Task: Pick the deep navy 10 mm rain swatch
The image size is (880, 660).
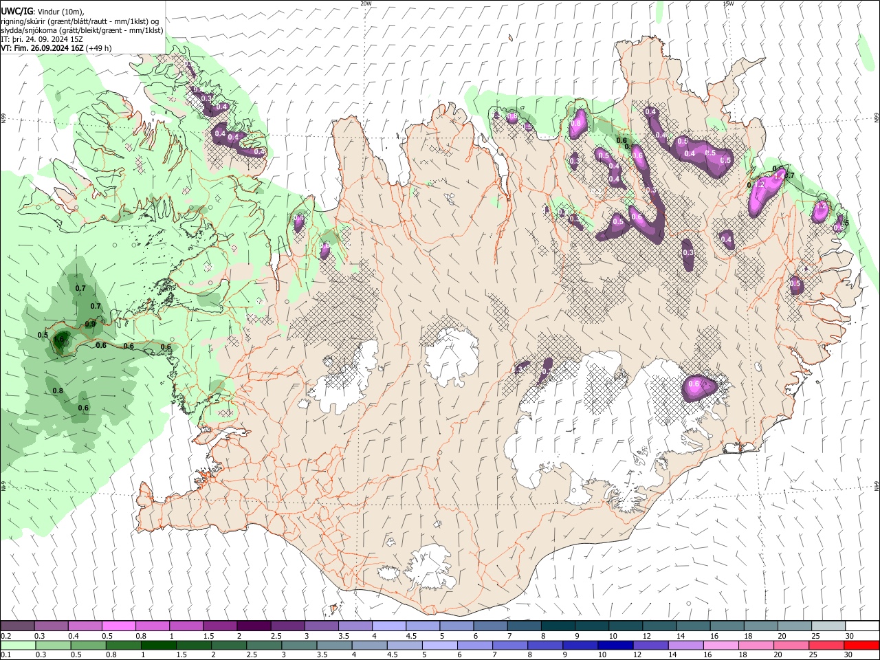Action: coord(614,645)
